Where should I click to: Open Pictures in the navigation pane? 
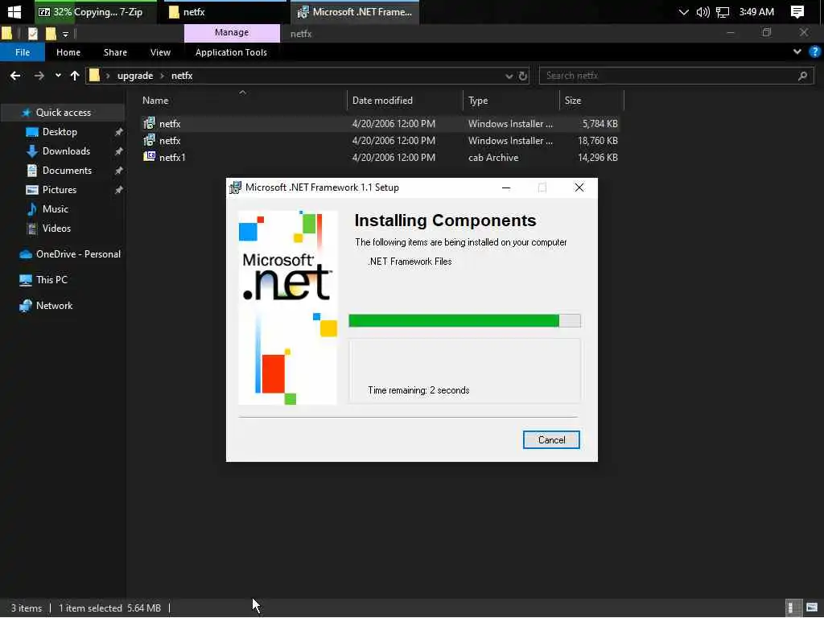click(59, 190)
